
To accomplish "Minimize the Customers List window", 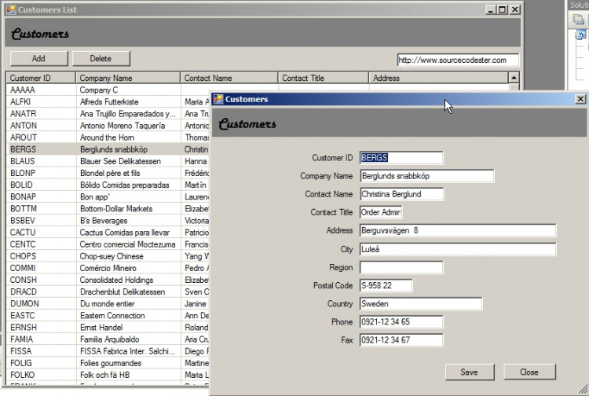I will click(490, 9).
